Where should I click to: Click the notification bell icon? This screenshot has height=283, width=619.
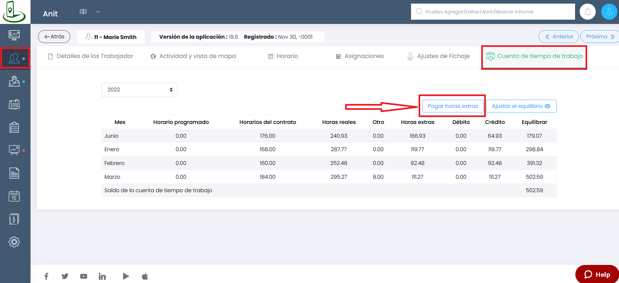(588, 12)
